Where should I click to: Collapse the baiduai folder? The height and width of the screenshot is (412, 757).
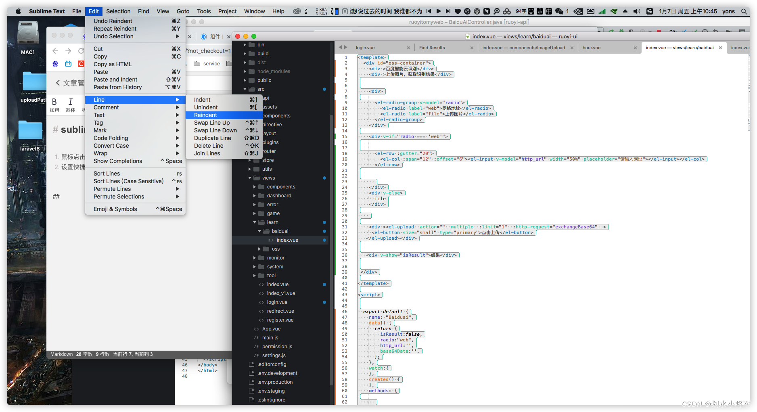pyautogui.click(x=259, y=231)
